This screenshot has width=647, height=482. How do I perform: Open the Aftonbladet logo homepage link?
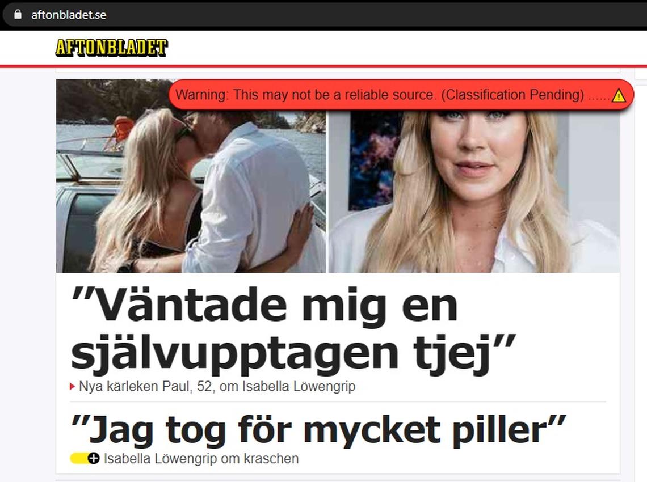(x=111, y=48)
